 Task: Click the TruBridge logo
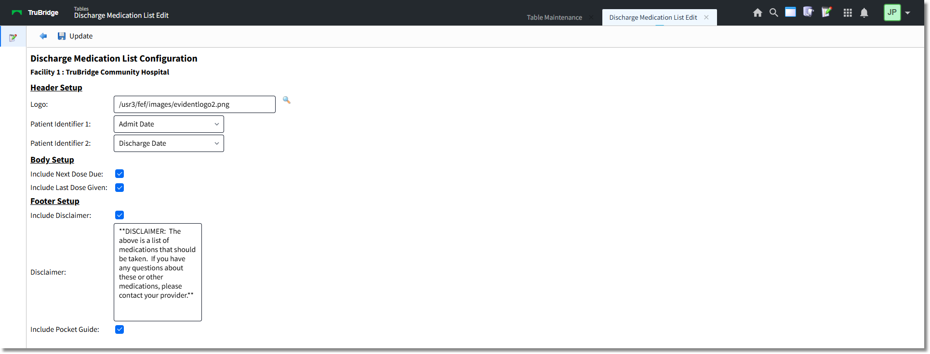[x=35, y=13]
